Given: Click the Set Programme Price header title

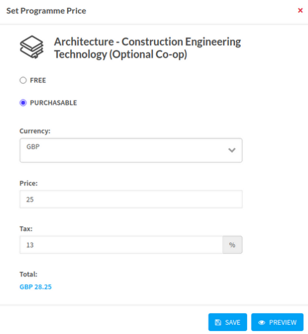Looking at the screenshot, I should pyautogui.click(x=46, y=10).
